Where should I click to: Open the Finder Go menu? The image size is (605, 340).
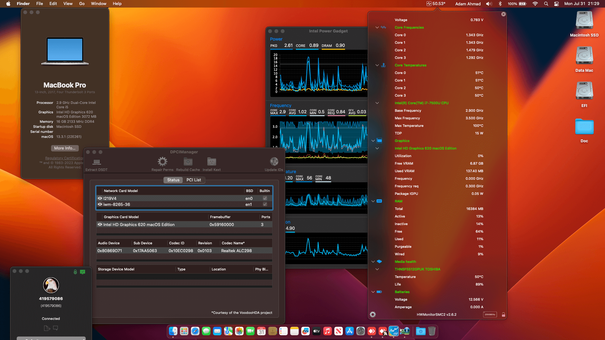click(82, 4)
